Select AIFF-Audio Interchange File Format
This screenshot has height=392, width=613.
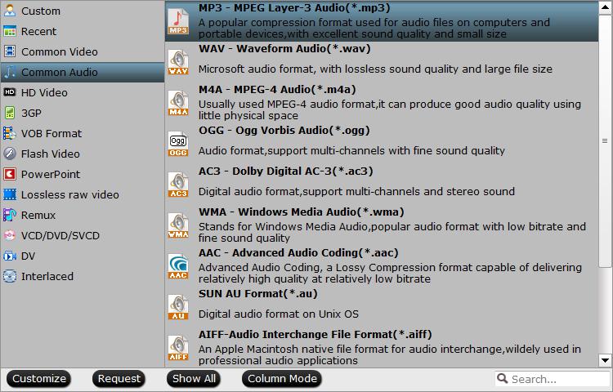tap(382, 348)
